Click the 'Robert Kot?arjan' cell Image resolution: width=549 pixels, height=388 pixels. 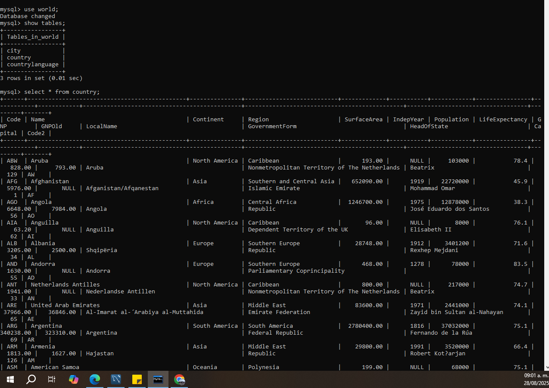click(x=438, y=354)
